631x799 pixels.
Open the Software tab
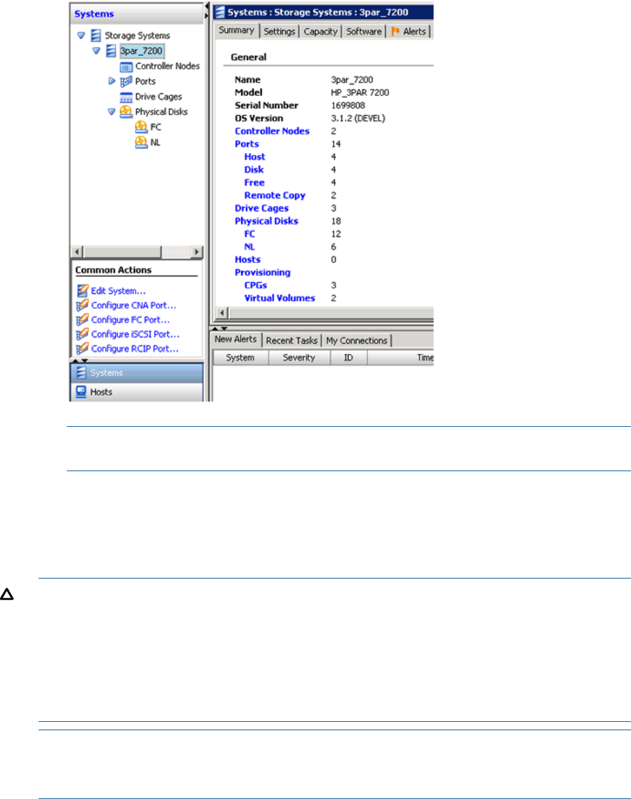click(363, 31)
